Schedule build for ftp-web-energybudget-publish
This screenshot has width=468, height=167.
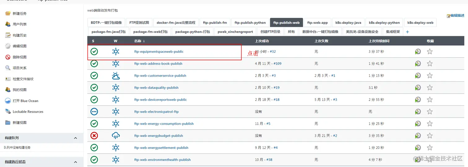point(418,136)
